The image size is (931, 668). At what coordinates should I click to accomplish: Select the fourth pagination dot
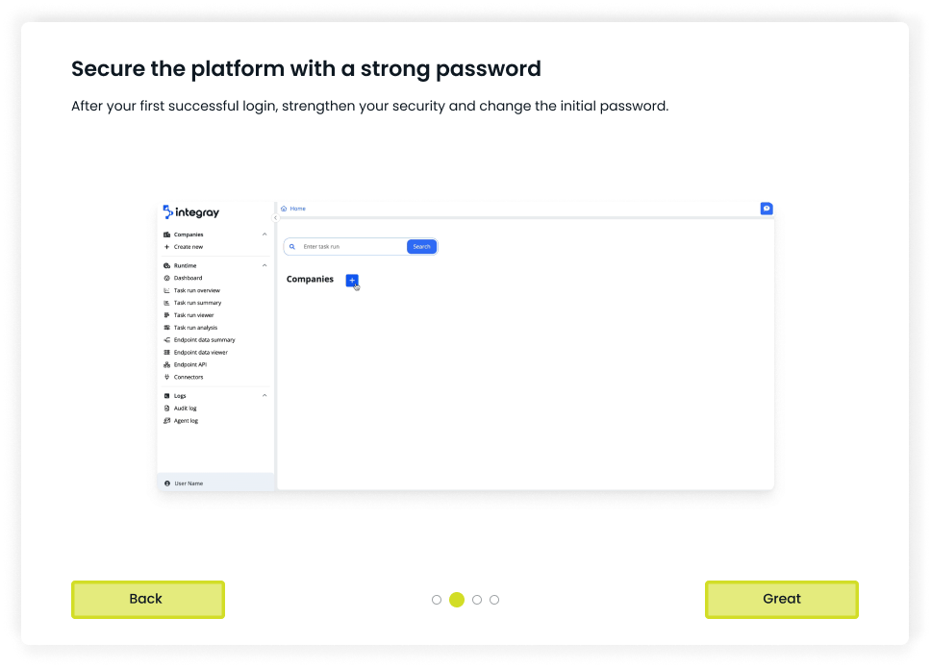(x=494, y=600)
